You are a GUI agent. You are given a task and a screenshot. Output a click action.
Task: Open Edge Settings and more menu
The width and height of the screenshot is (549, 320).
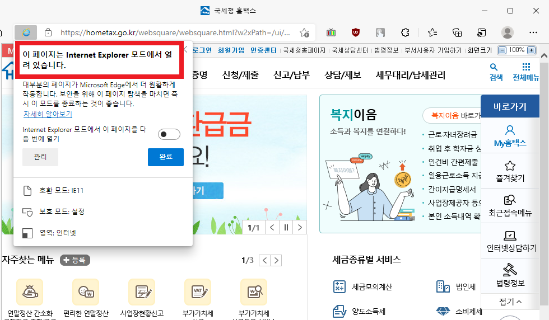tap(533, 32)
